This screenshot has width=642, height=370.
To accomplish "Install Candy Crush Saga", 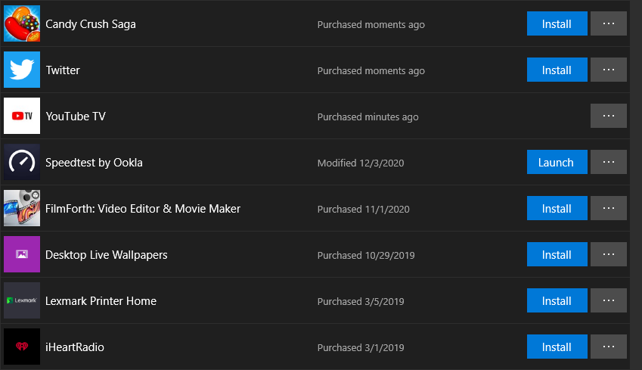I will [557, 23].
